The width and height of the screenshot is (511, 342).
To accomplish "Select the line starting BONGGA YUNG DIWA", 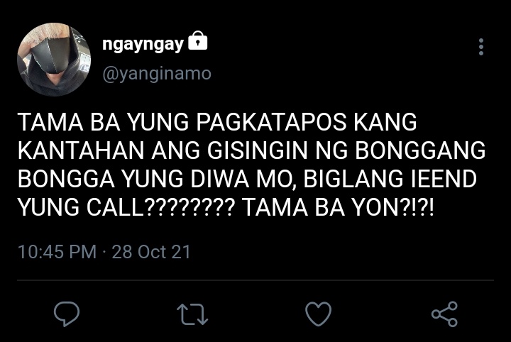I will (x=247, y=179).
